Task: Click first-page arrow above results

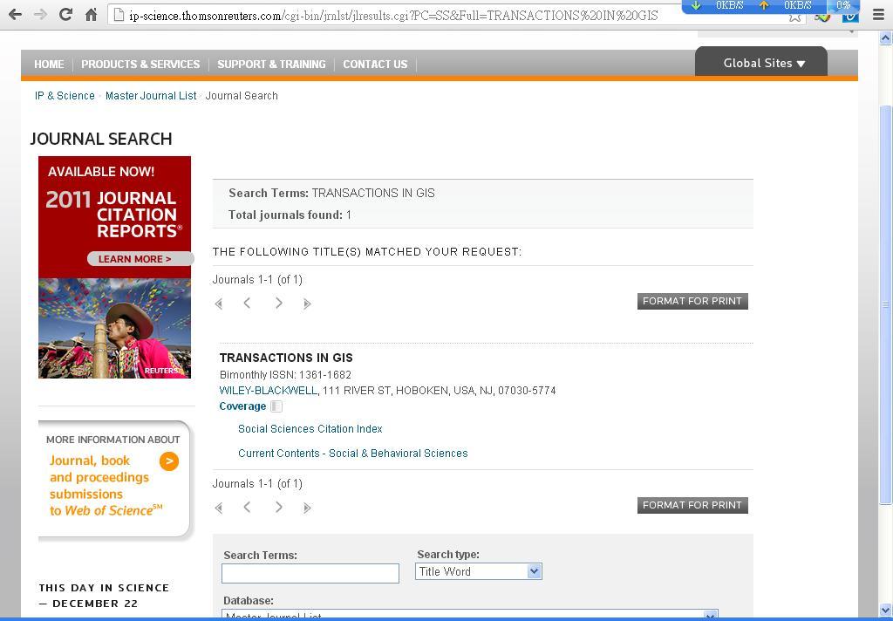Action: click(218, 304)
